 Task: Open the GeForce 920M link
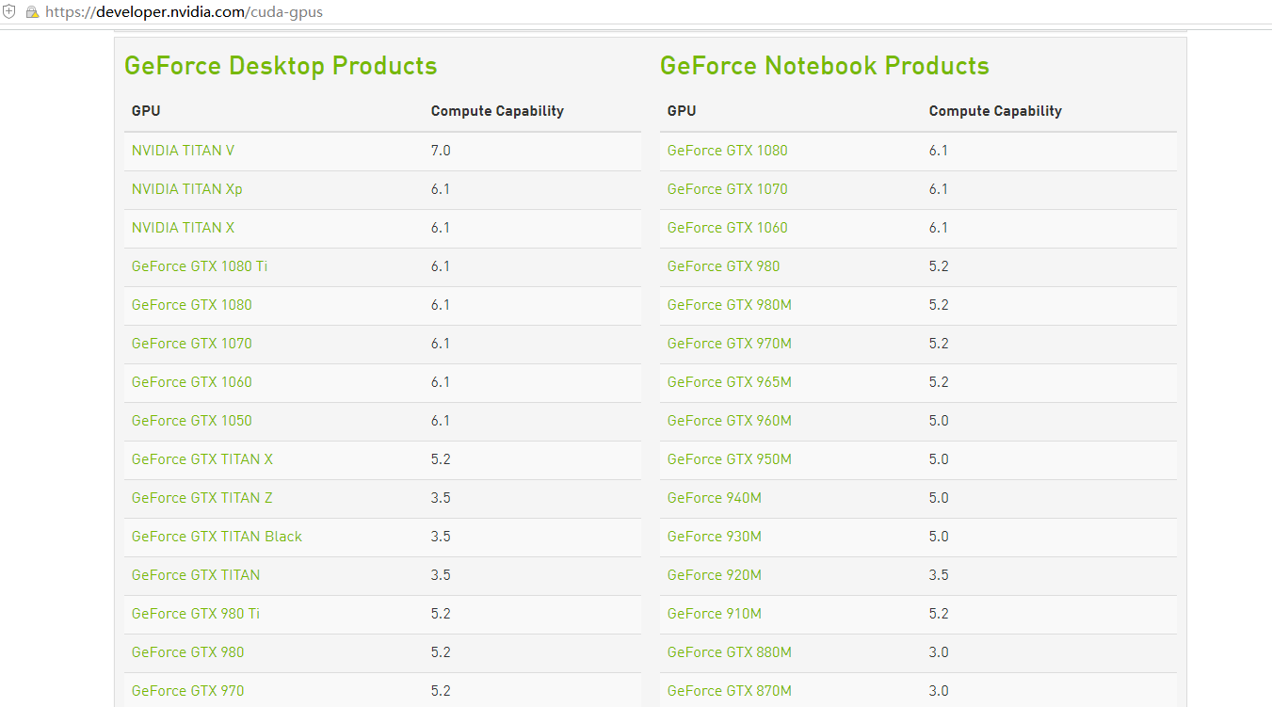click(715, 575)
